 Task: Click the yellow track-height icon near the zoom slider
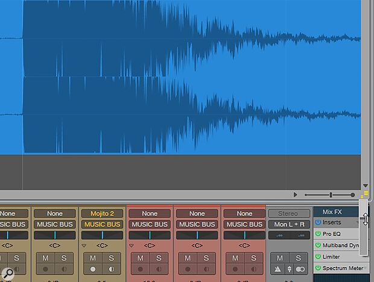point(365,194)
